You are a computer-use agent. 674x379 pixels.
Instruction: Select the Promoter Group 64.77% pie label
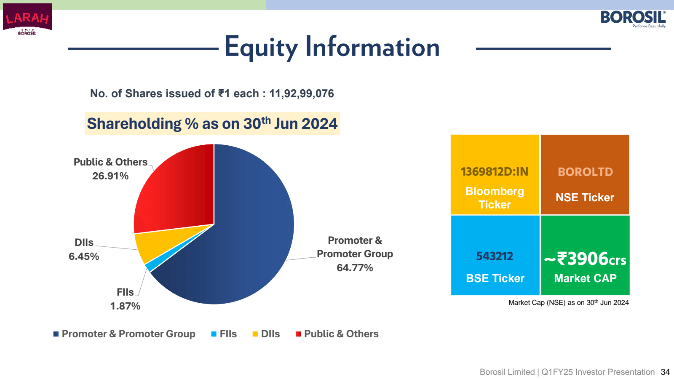[355, 254]
